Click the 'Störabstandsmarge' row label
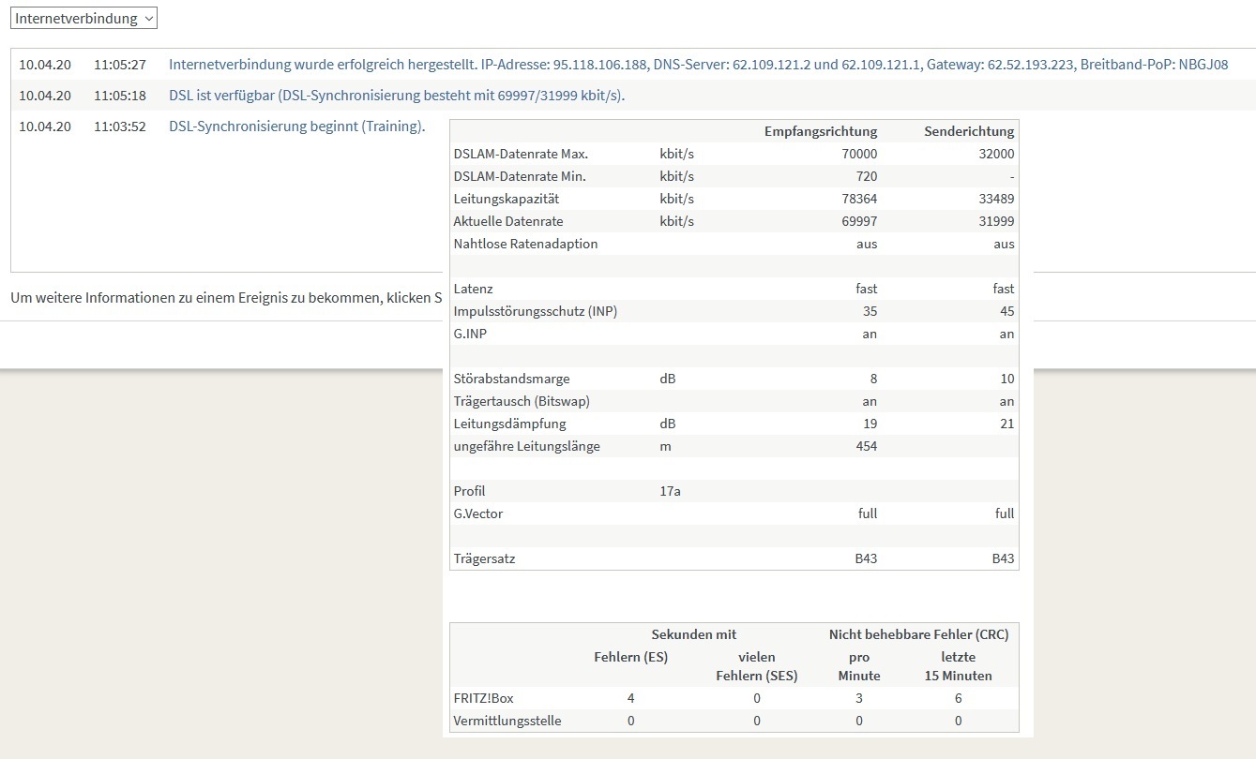The image size is (1256, 759). pos(511,379)
